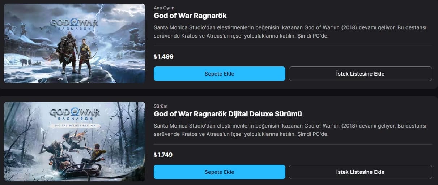Click God of War logo on base game cover
438x185 pixels.
73,24
